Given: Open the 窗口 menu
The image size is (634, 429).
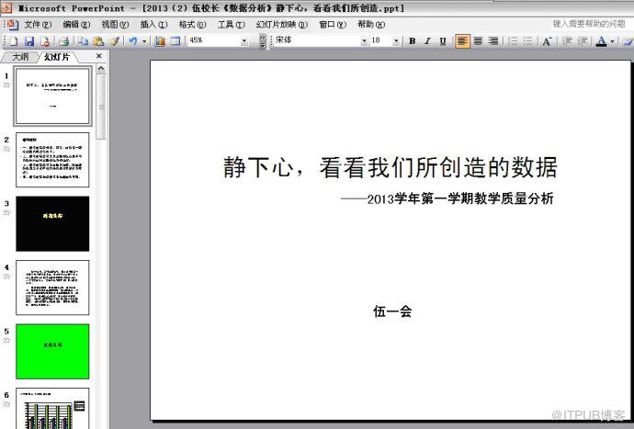Looking at the screenshot, I should click(333, 25).
